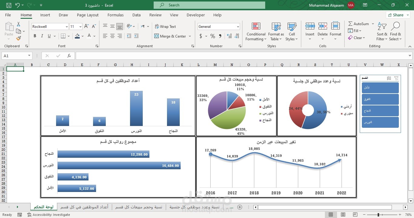The image size is (414, 218).
Task: Open Conditional Formatting menu
Action: (256, 31)
